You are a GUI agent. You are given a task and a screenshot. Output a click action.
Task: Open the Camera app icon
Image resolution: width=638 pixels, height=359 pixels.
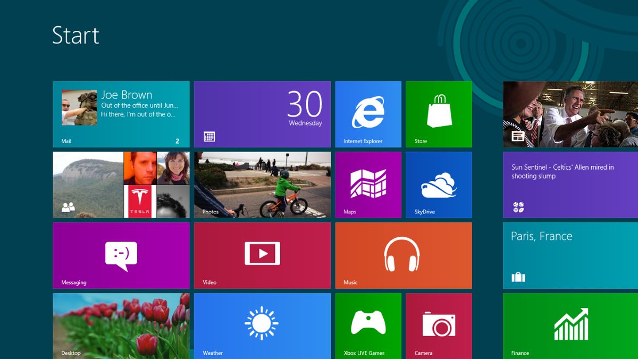(439, 324)
